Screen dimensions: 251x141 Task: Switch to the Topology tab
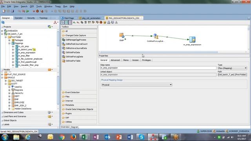(x=44, y=18)
